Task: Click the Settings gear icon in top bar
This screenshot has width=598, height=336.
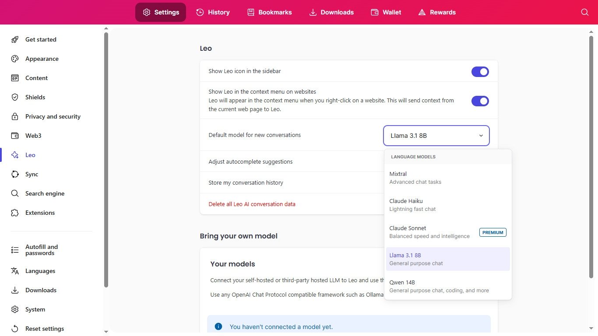Action: click(x=147, y=12)
